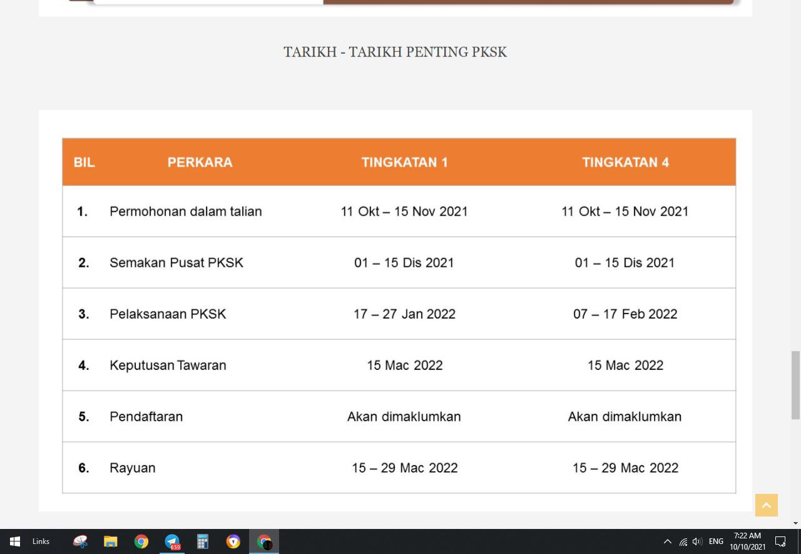This screenshot has height=554, width=801.
Task: Switch to active Chrome profile window
Action: [x=264, y=541]
